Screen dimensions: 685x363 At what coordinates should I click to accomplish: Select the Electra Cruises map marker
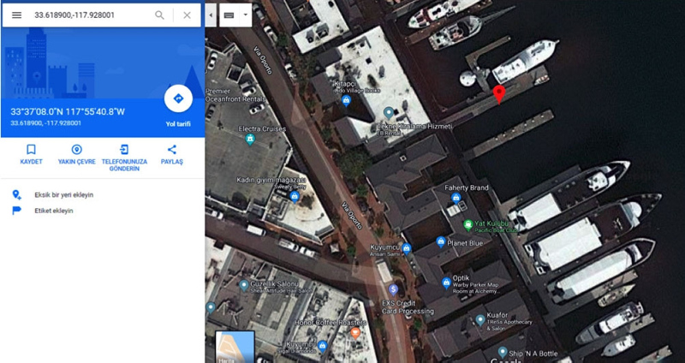[x=250, y=140]
